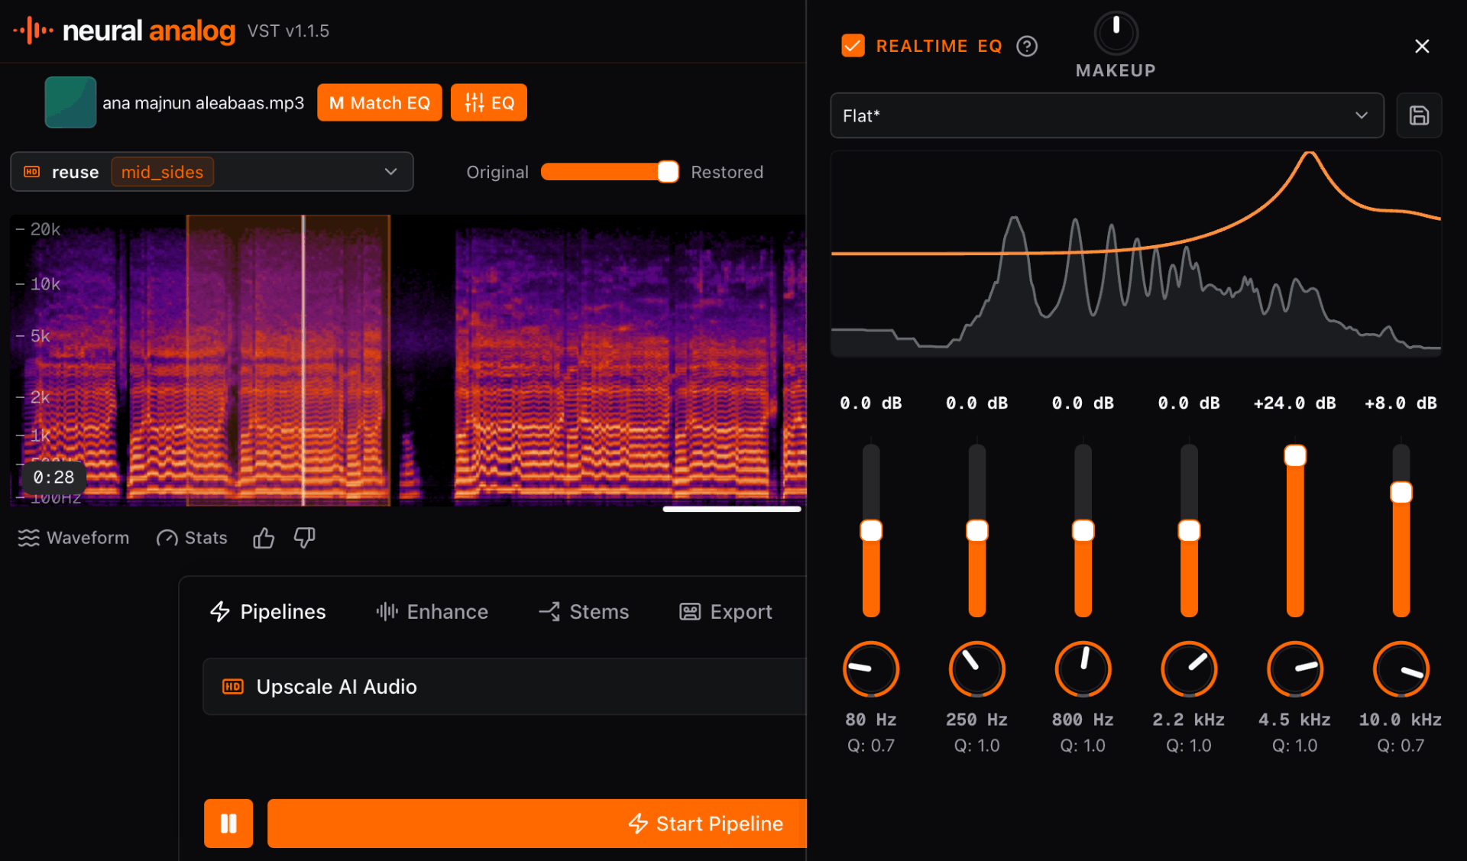Click the 4.5 kHz frequency knob
Viewport: 1467px width, 861px height.
[1295, 669]
